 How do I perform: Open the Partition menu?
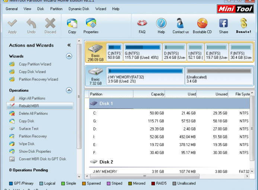pos(56,9)
